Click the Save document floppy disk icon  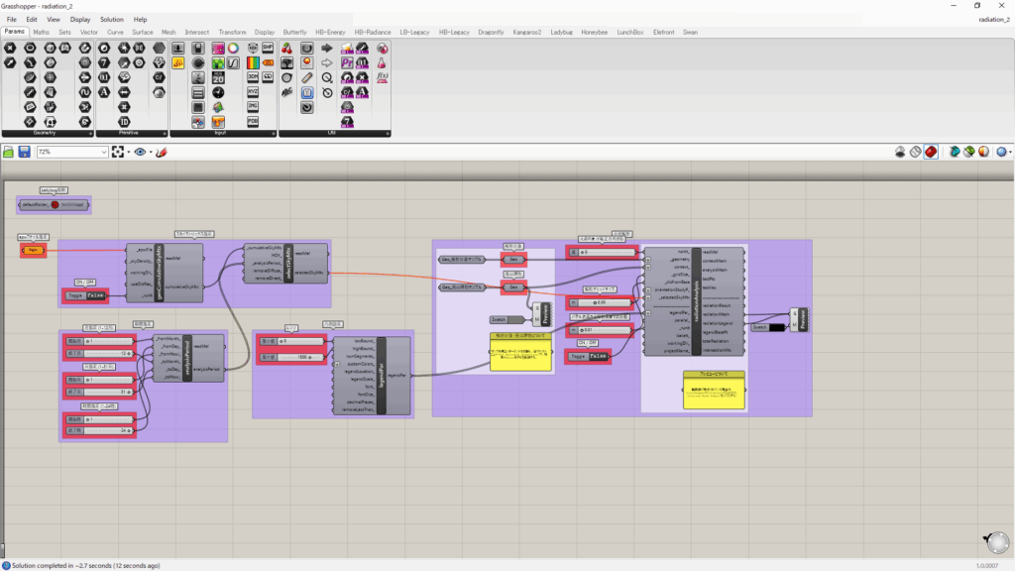24,152
